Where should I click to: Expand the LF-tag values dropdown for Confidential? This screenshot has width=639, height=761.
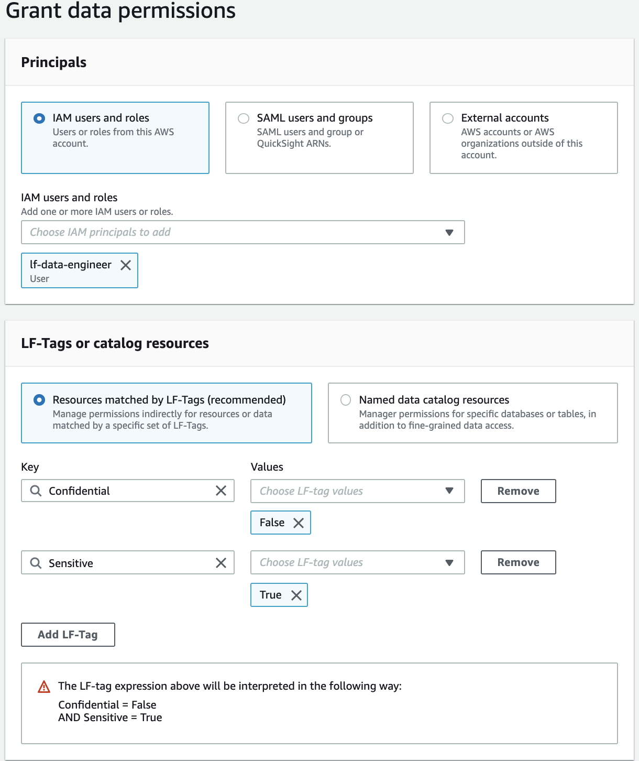coord(357,491)
